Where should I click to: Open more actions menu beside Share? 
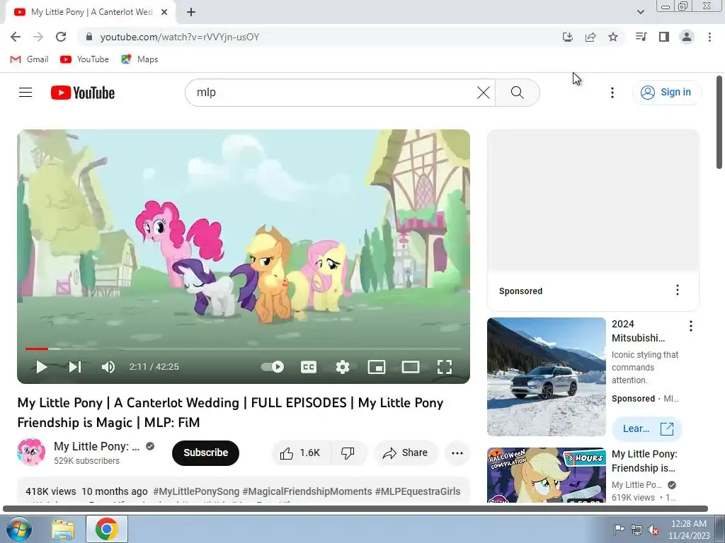[x=457, y=453]
